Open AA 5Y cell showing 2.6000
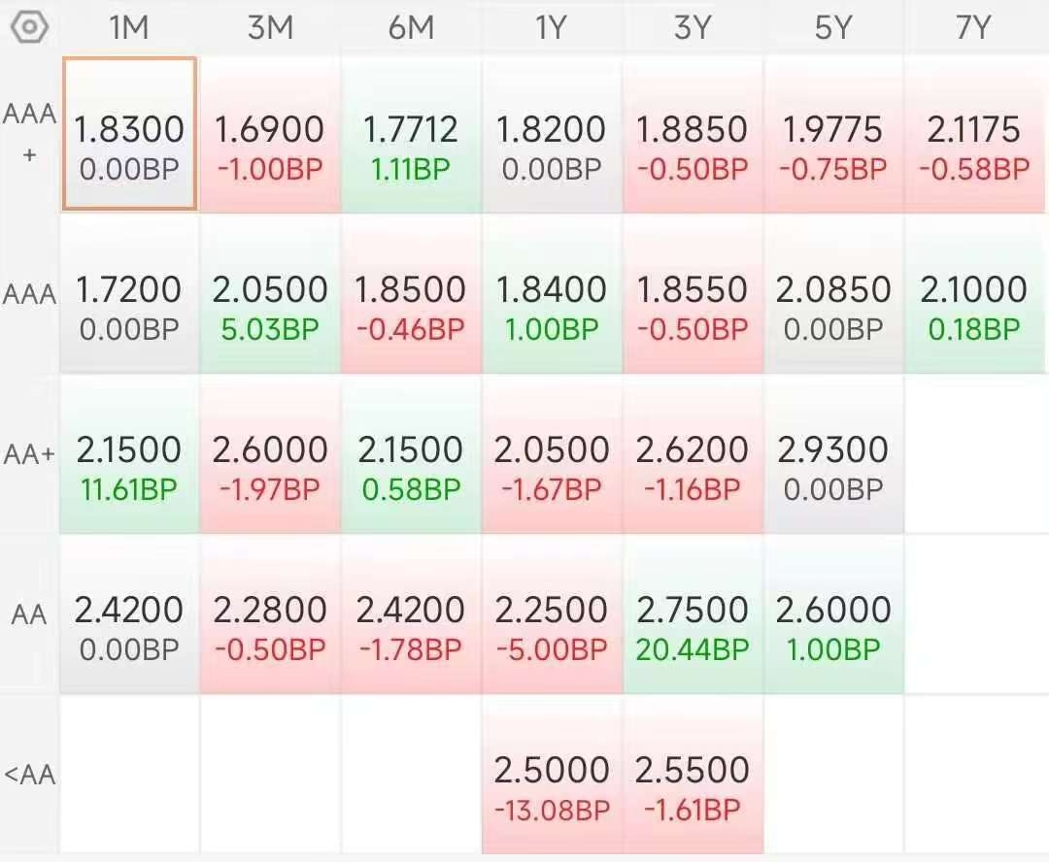The width and height of the screenshot is (1049, 862). click(x=833, y=614)
